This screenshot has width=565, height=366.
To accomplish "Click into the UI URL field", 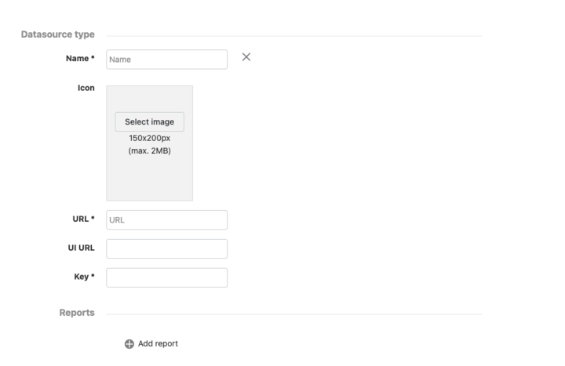I will tap(166, 248).
